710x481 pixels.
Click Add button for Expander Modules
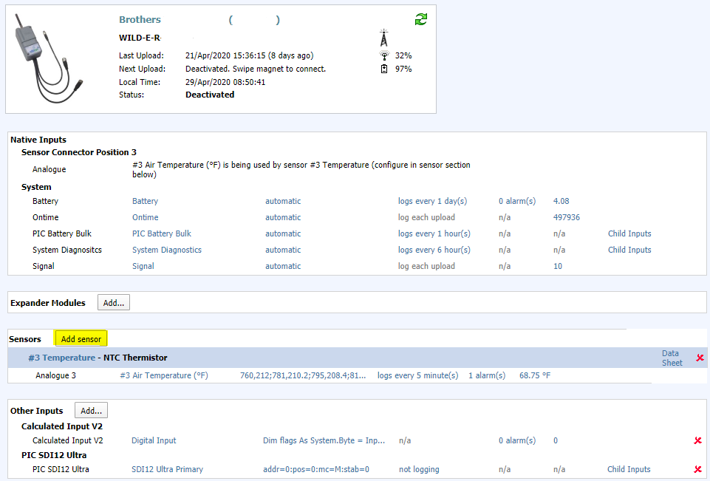[114, 303]
